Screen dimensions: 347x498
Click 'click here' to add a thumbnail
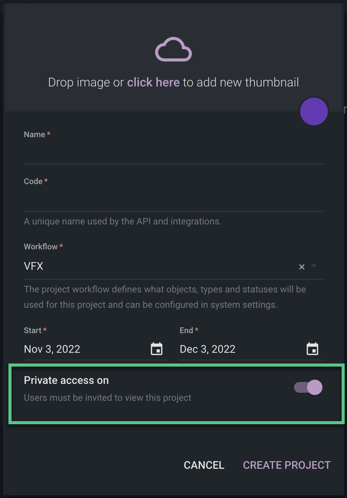(x=153, y=82)
